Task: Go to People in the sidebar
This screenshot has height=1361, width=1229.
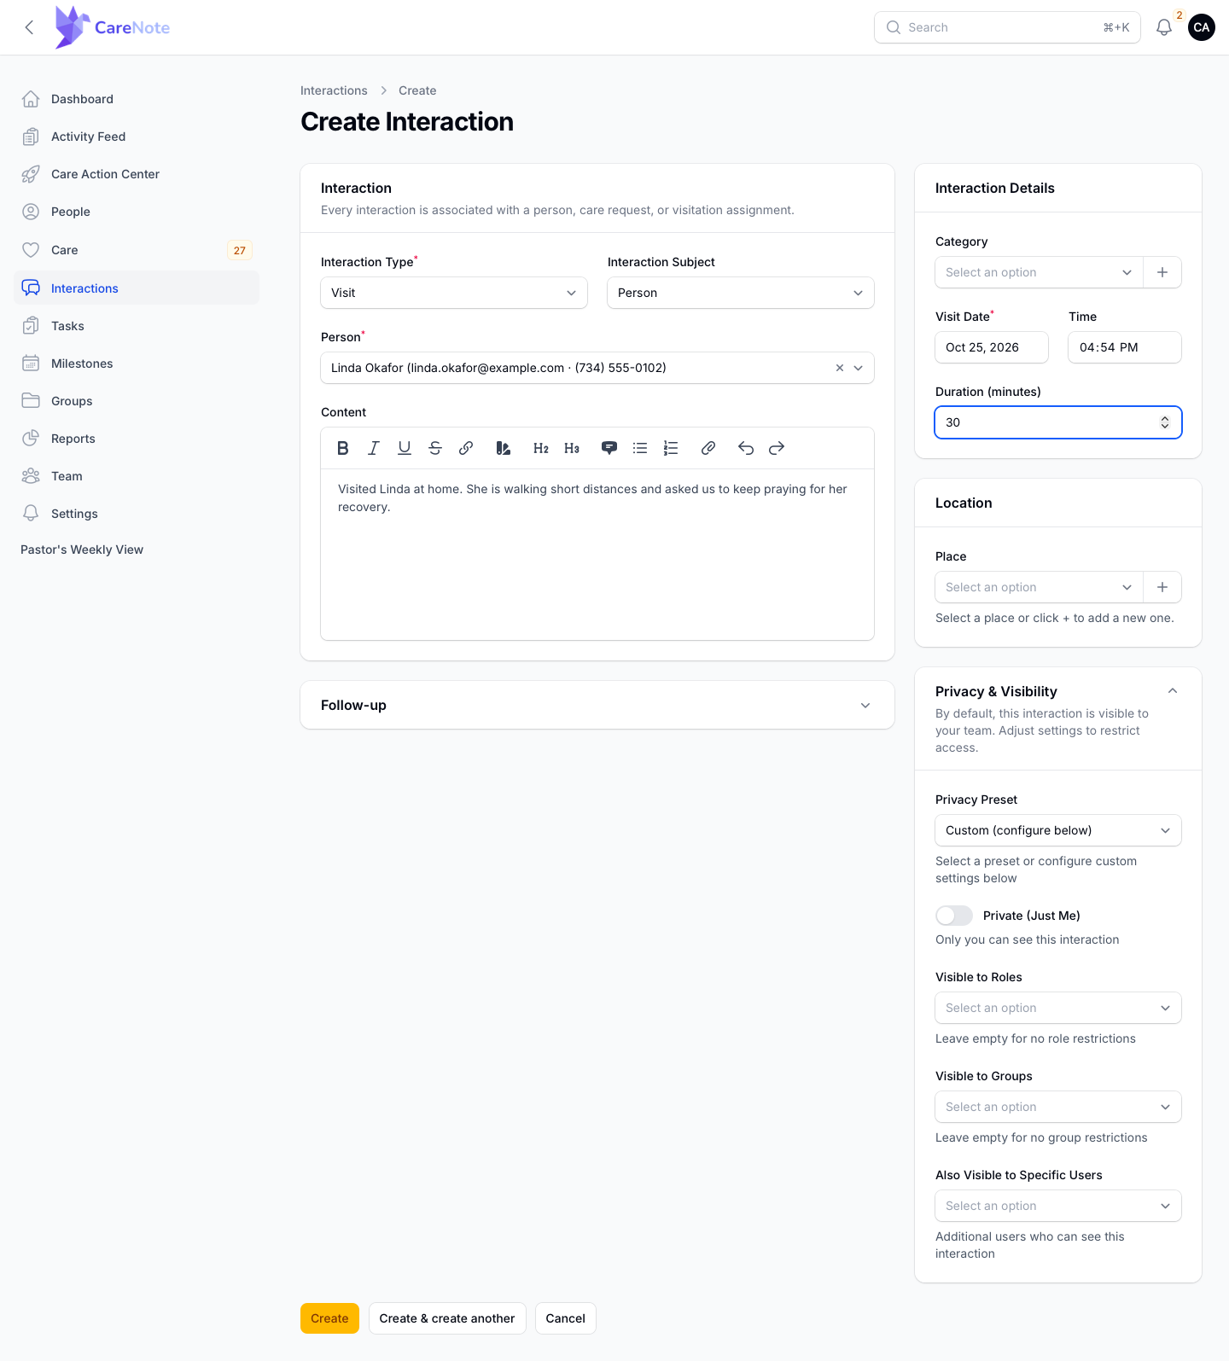Action: (137, 212)
